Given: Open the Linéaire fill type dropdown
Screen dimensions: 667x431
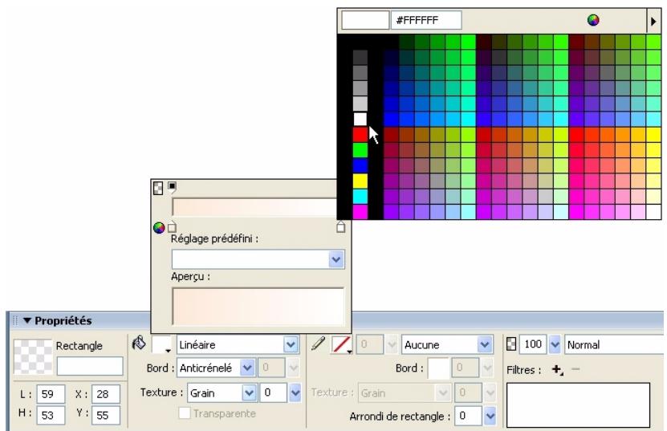Looking at the screenshot, I should tap(291, 344).
